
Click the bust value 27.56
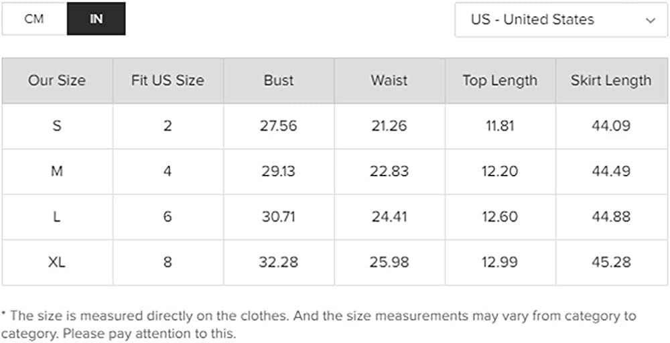279,126
